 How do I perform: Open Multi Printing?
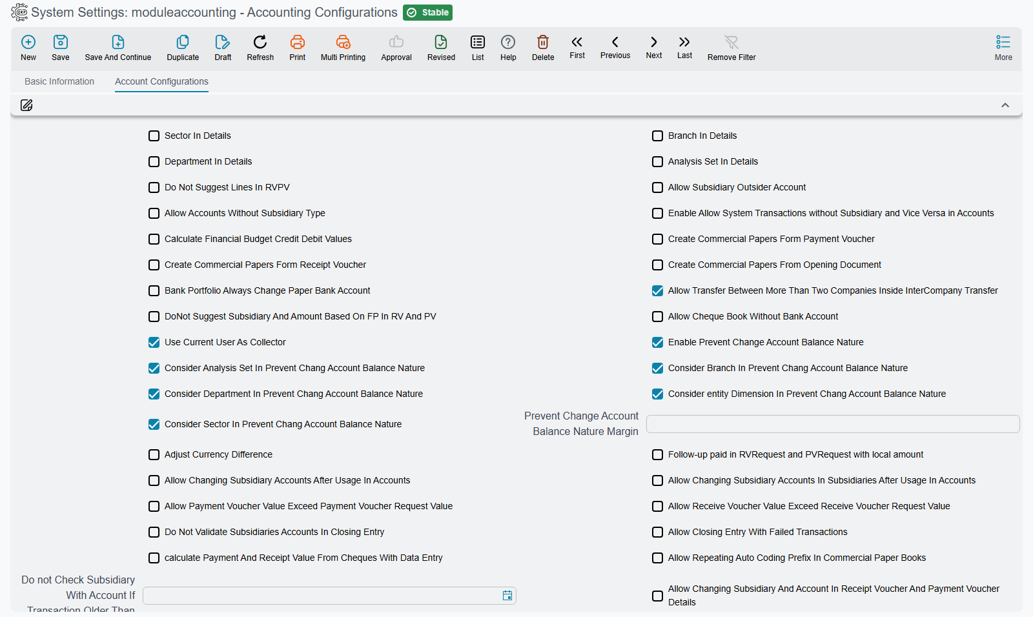coord(343,42)
